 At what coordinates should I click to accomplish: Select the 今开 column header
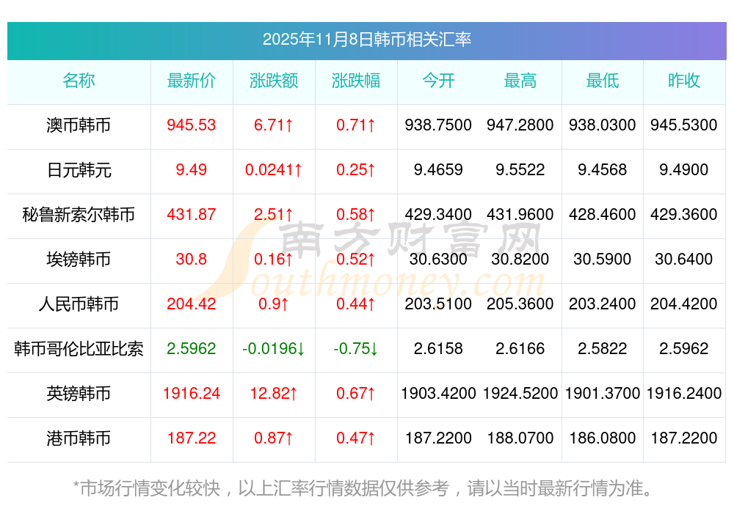(438, 81)
